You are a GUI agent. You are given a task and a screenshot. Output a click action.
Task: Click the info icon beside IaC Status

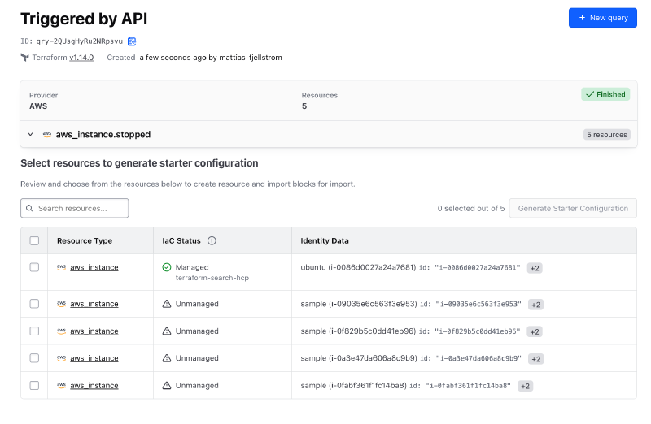click(x=212, y=241)
